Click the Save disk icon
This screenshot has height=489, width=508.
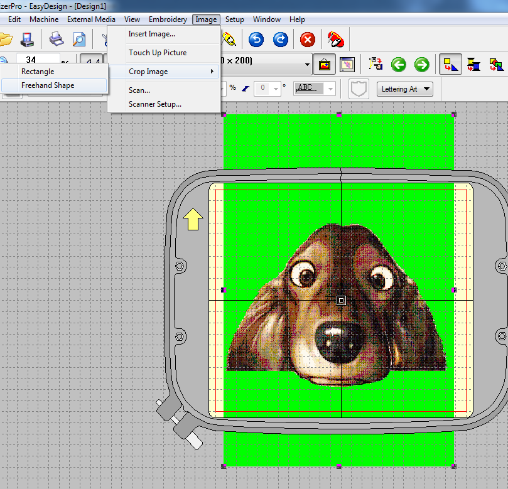(27, 40)
